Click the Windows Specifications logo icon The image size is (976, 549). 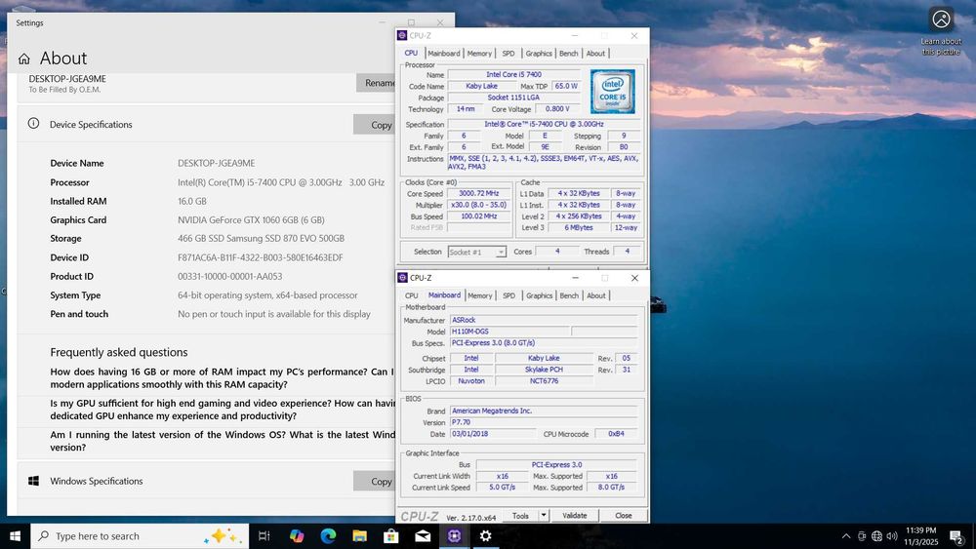[x=33, y=481]
